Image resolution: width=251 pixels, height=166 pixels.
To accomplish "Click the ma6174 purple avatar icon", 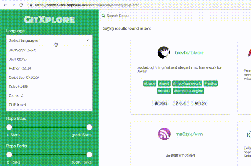I will pos(164,134).
